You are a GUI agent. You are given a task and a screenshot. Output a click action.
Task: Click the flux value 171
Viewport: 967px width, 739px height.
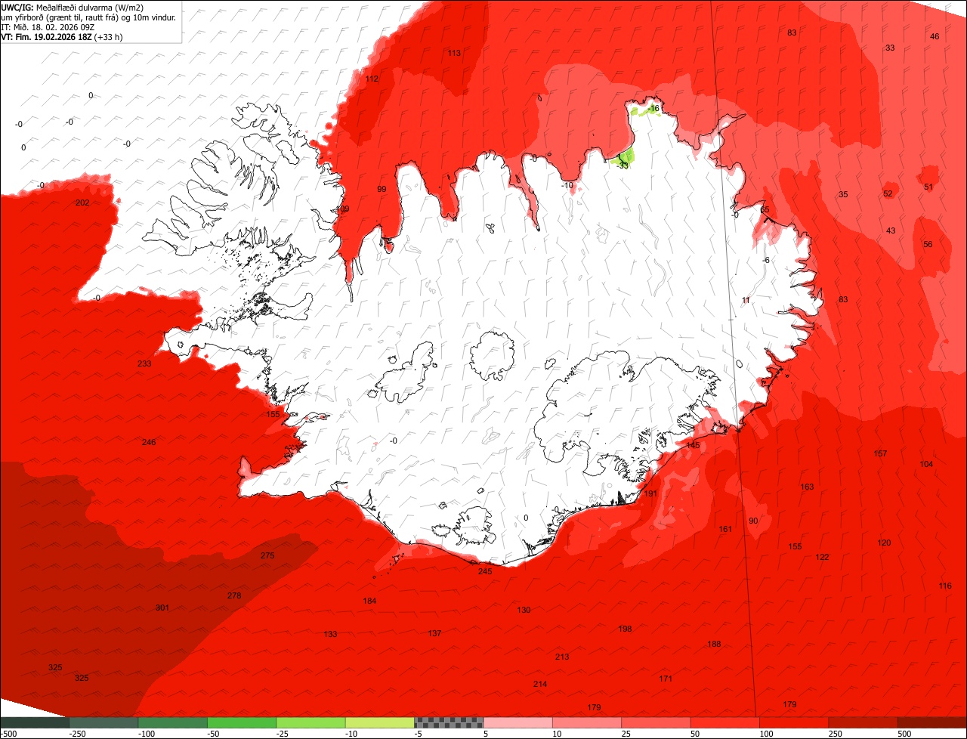pyautogui.click(x=666, y=679)
